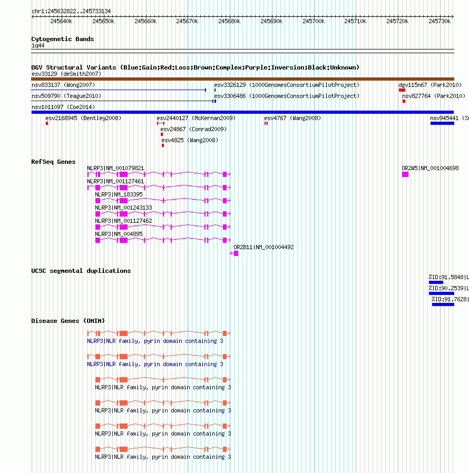Click the blue bar under %ID:91.5848
The height and width of the screenshot is (473, 469).
436,282
